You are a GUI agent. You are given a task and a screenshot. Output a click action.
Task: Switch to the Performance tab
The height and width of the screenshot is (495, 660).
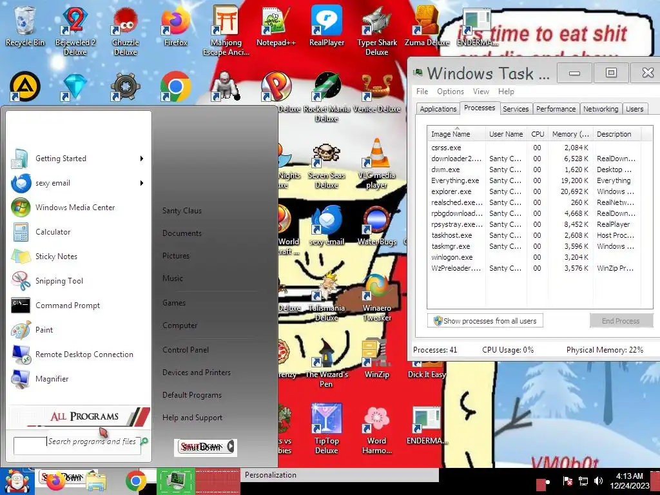[x=556, y=108]
